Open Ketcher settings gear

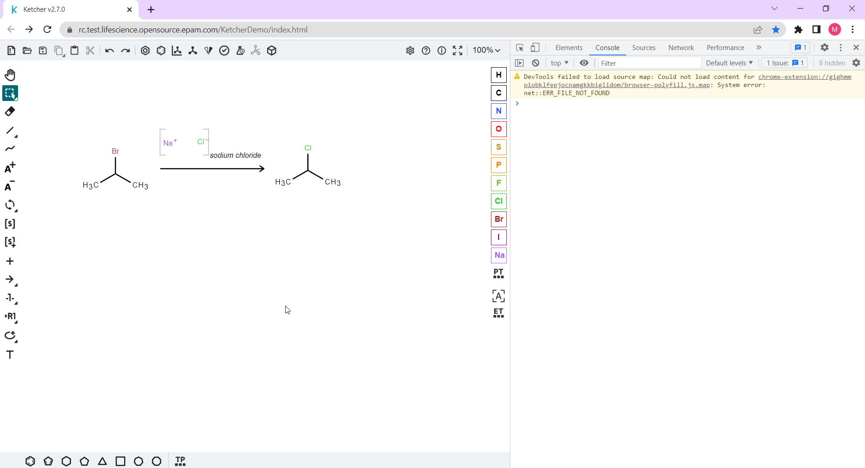tap(410, 50)
